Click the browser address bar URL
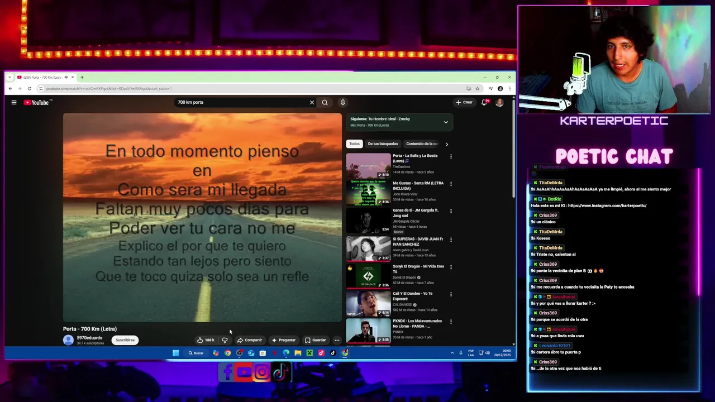Image resolution: width=715 pixels, height=402 pixels. [109, 89]
